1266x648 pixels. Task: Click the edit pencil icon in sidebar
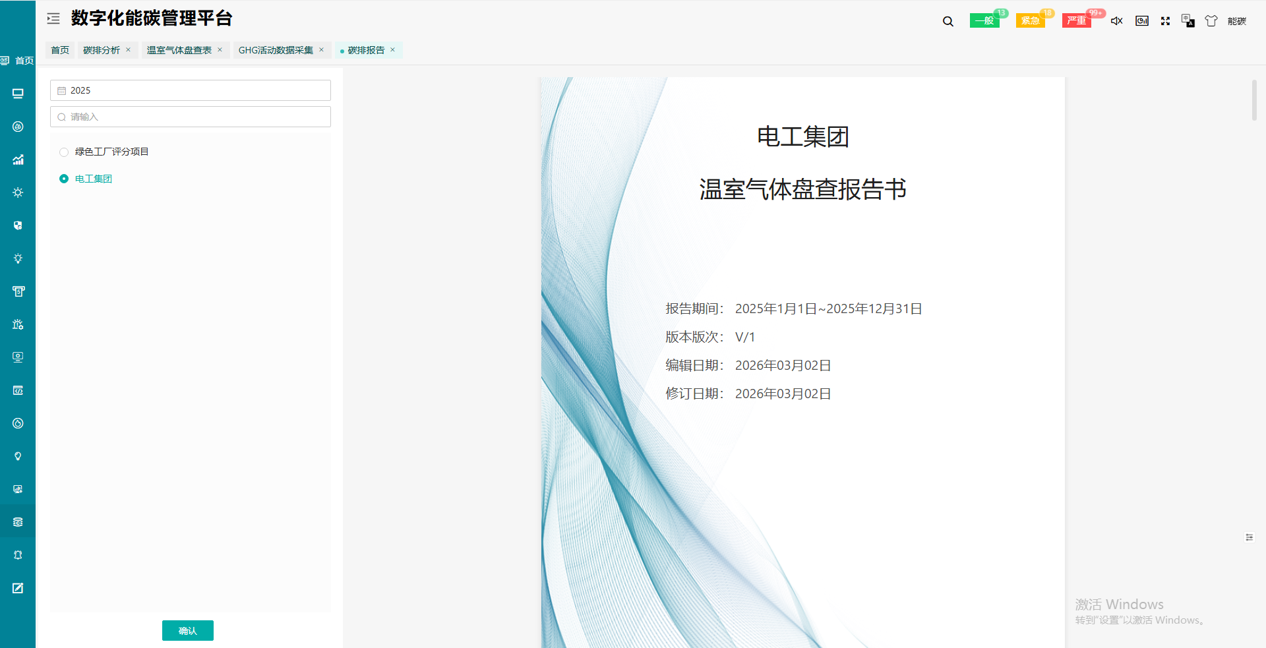[x=18, y=588]
